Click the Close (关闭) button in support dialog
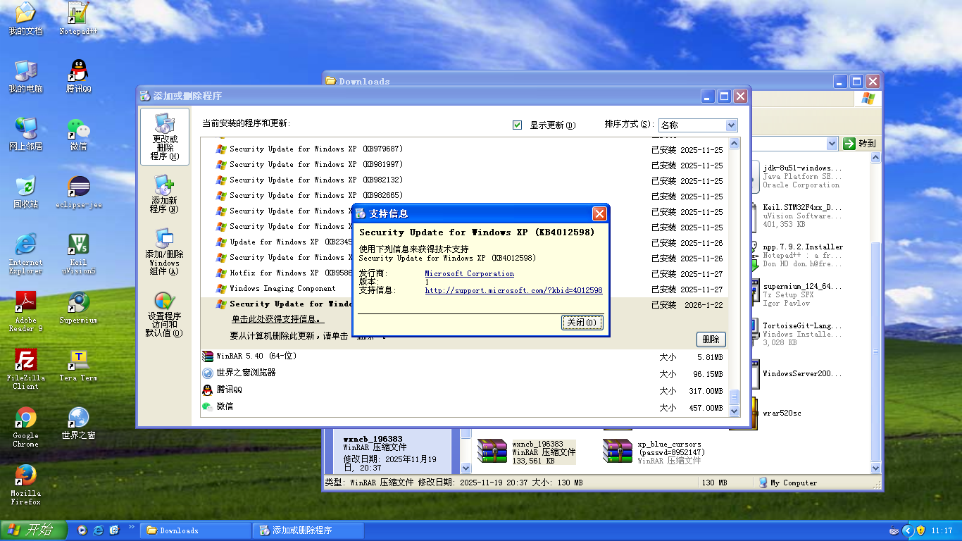The width and height of the screenshot is (962, 541). pos(582,323)
